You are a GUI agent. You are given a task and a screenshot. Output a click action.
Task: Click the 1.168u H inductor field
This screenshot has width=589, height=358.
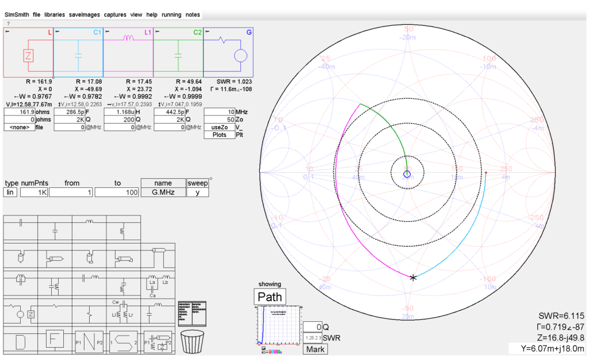[x=120, y=112]
